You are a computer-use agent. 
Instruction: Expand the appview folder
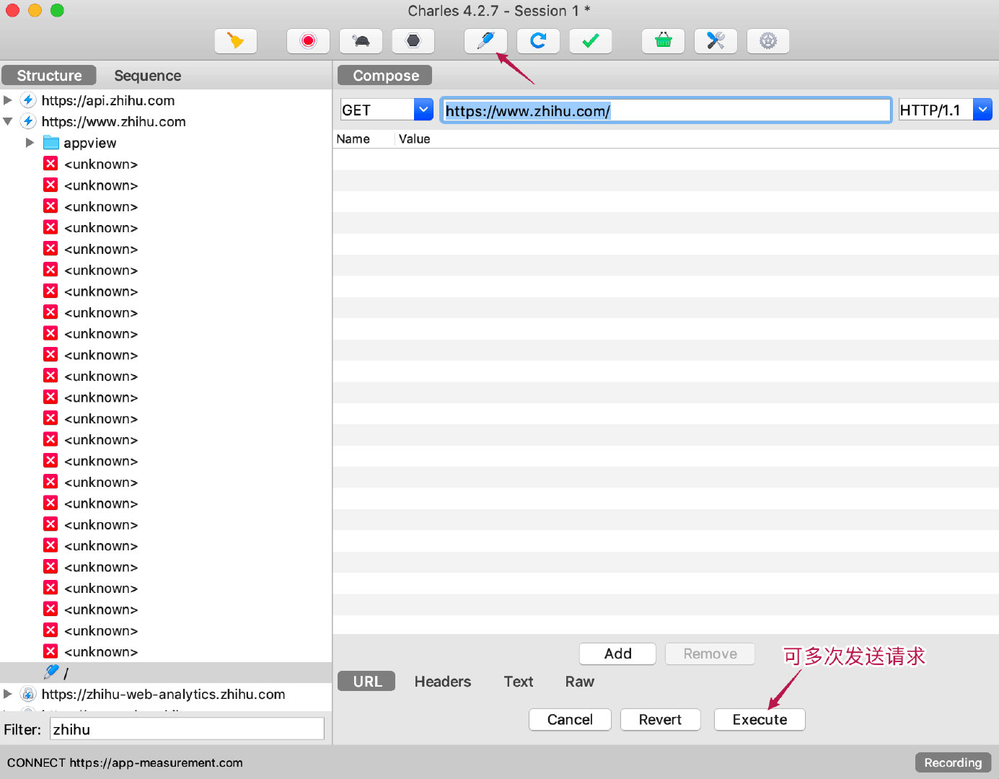[30, 143]
